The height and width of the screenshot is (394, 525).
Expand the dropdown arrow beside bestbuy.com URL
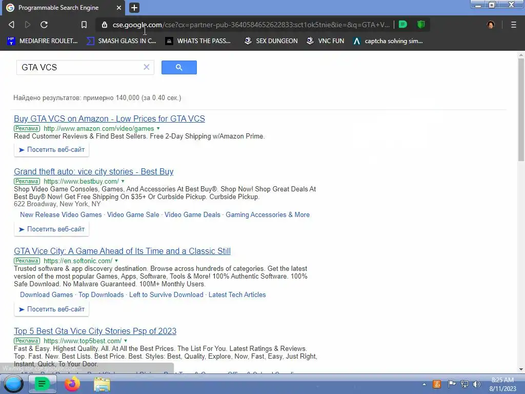pos(123,181)
